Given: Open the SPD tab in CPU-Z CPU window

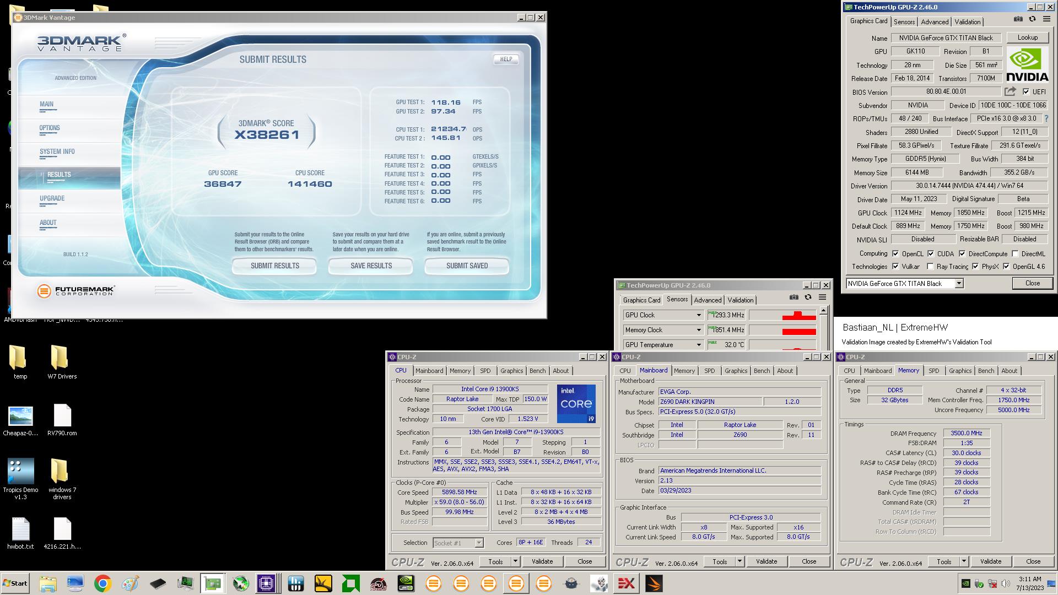Looking at the screenshot, I should click(x=485, y=371).
